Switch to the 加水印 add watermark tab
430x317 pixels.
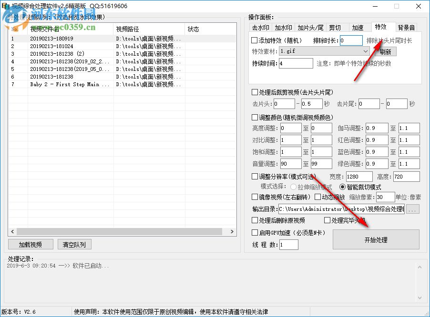pos(284,27)
